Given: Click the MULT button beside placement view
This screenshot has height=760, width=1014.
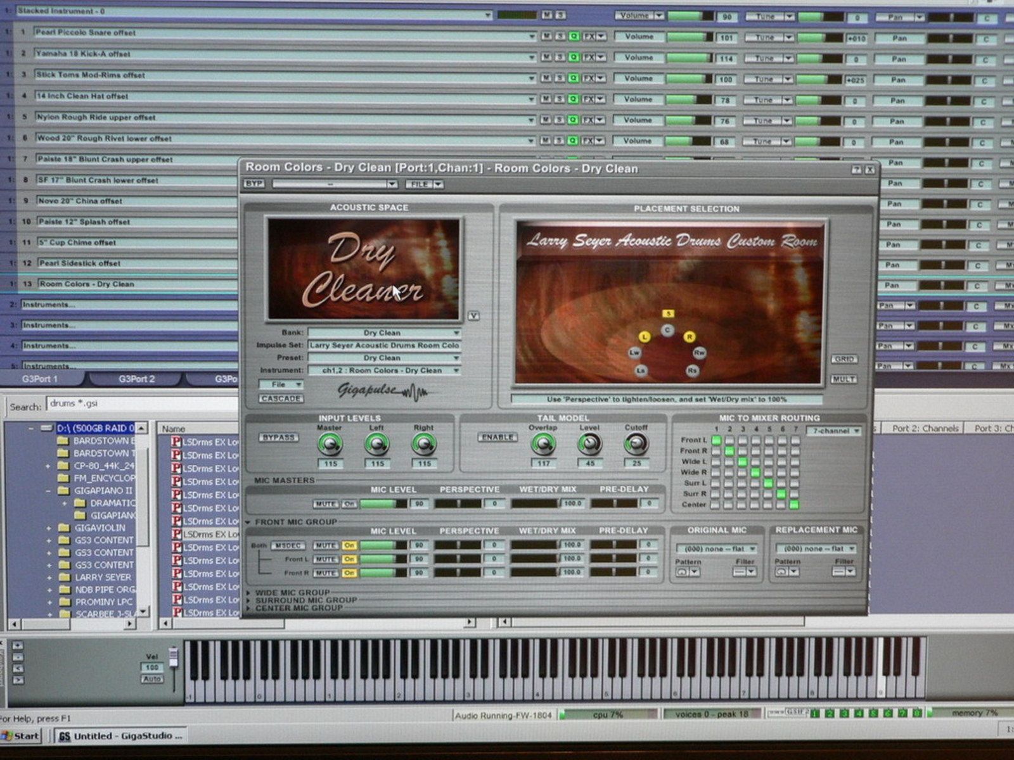Looking at the screenshot, I should [844, 379].
